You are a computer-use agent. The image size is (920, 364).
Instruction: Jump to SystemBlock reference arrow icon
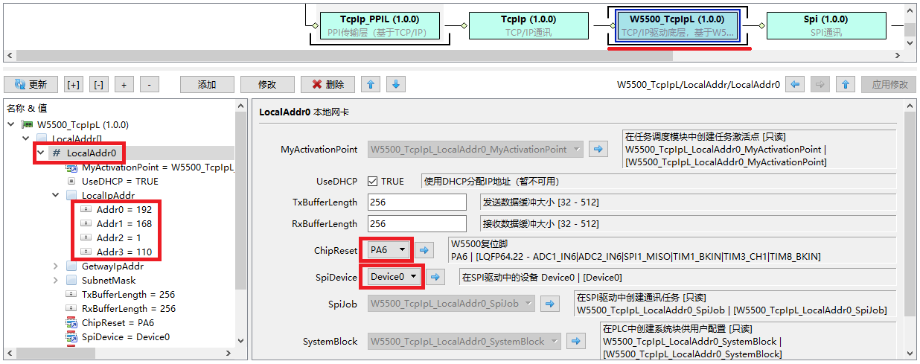(x=575, y=341)
